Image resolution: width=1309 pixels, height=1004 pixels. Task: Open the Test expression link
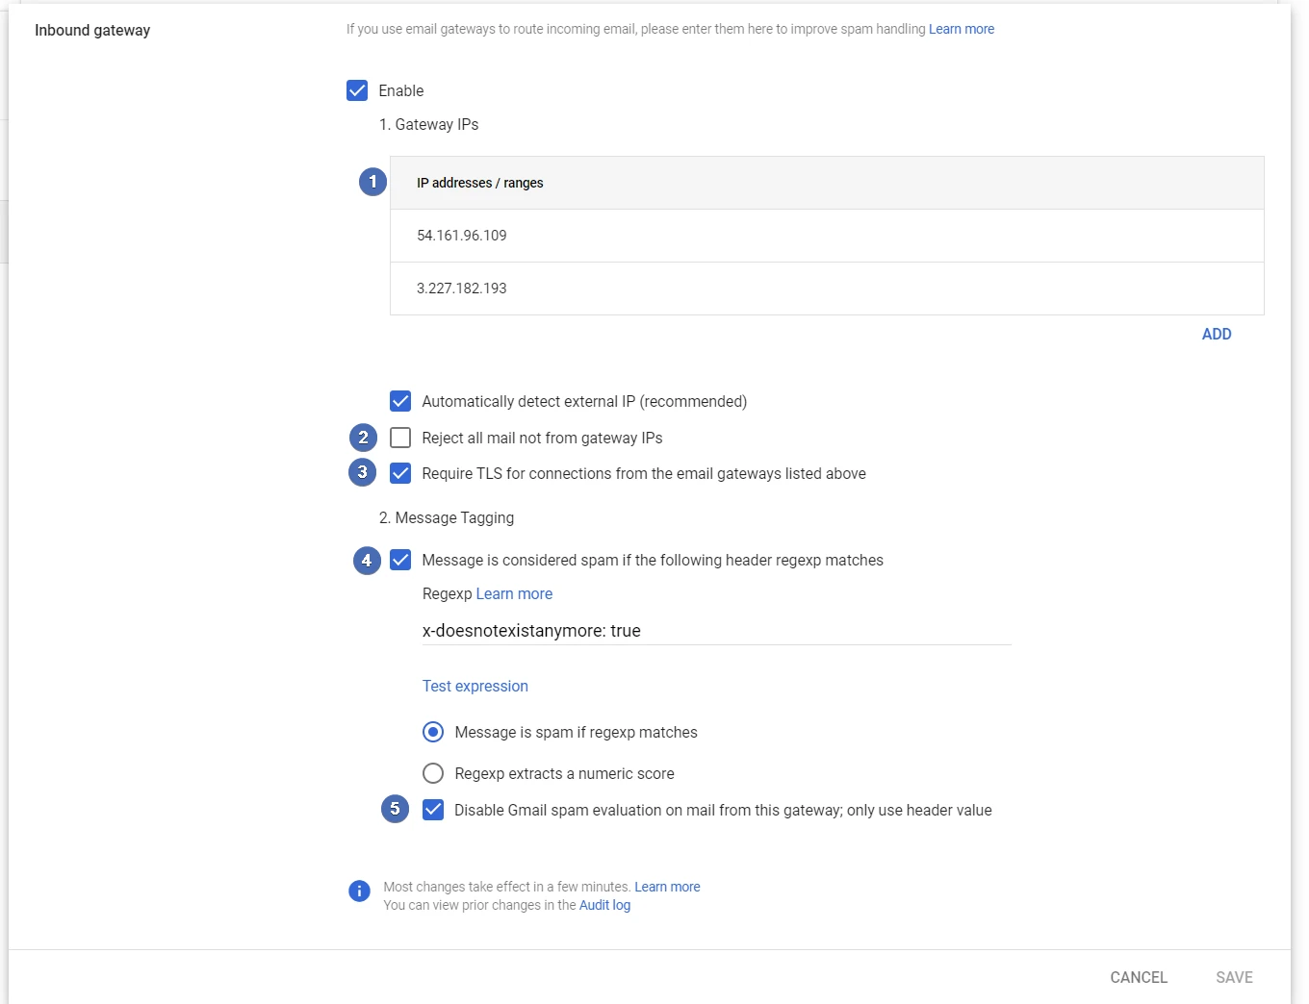point(475,686)
